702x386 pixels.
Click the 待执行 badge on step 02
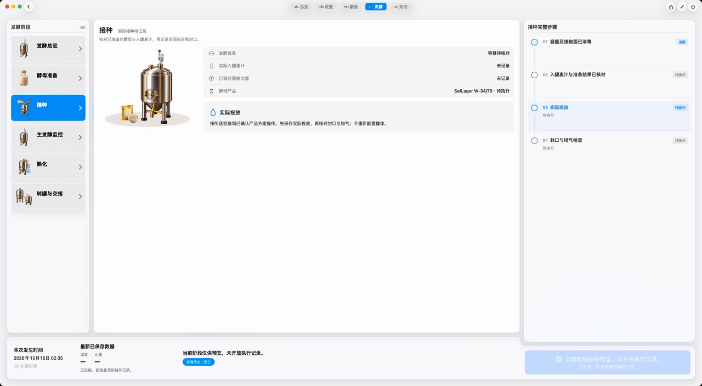[x=680, y=74]
